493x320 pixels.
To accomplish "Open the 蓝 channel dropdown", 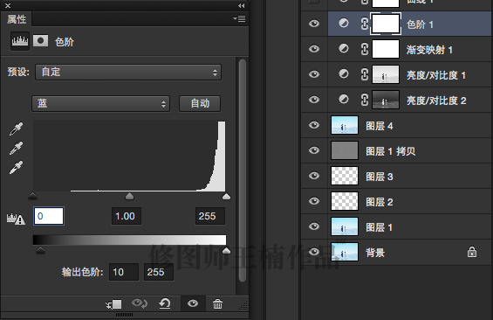I will [100, 104].
